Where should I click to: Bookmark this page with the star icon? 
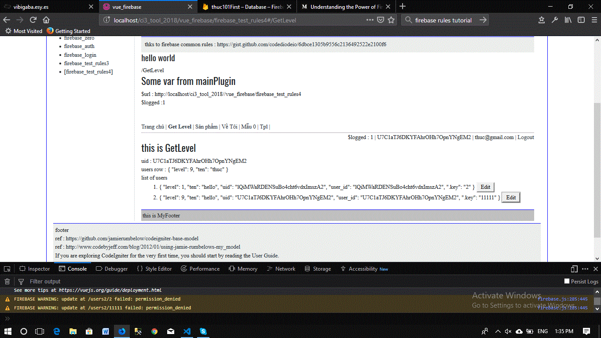tap(391, 20)
